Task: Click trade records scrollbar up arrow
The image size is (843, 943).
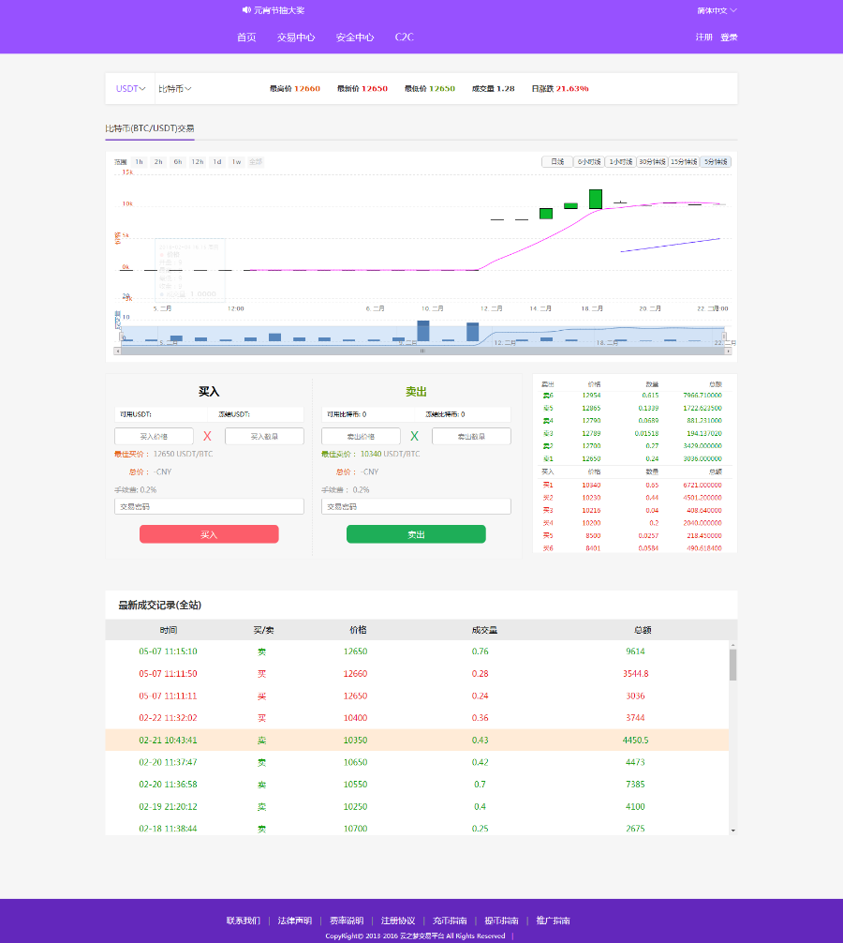Action: 733,645
